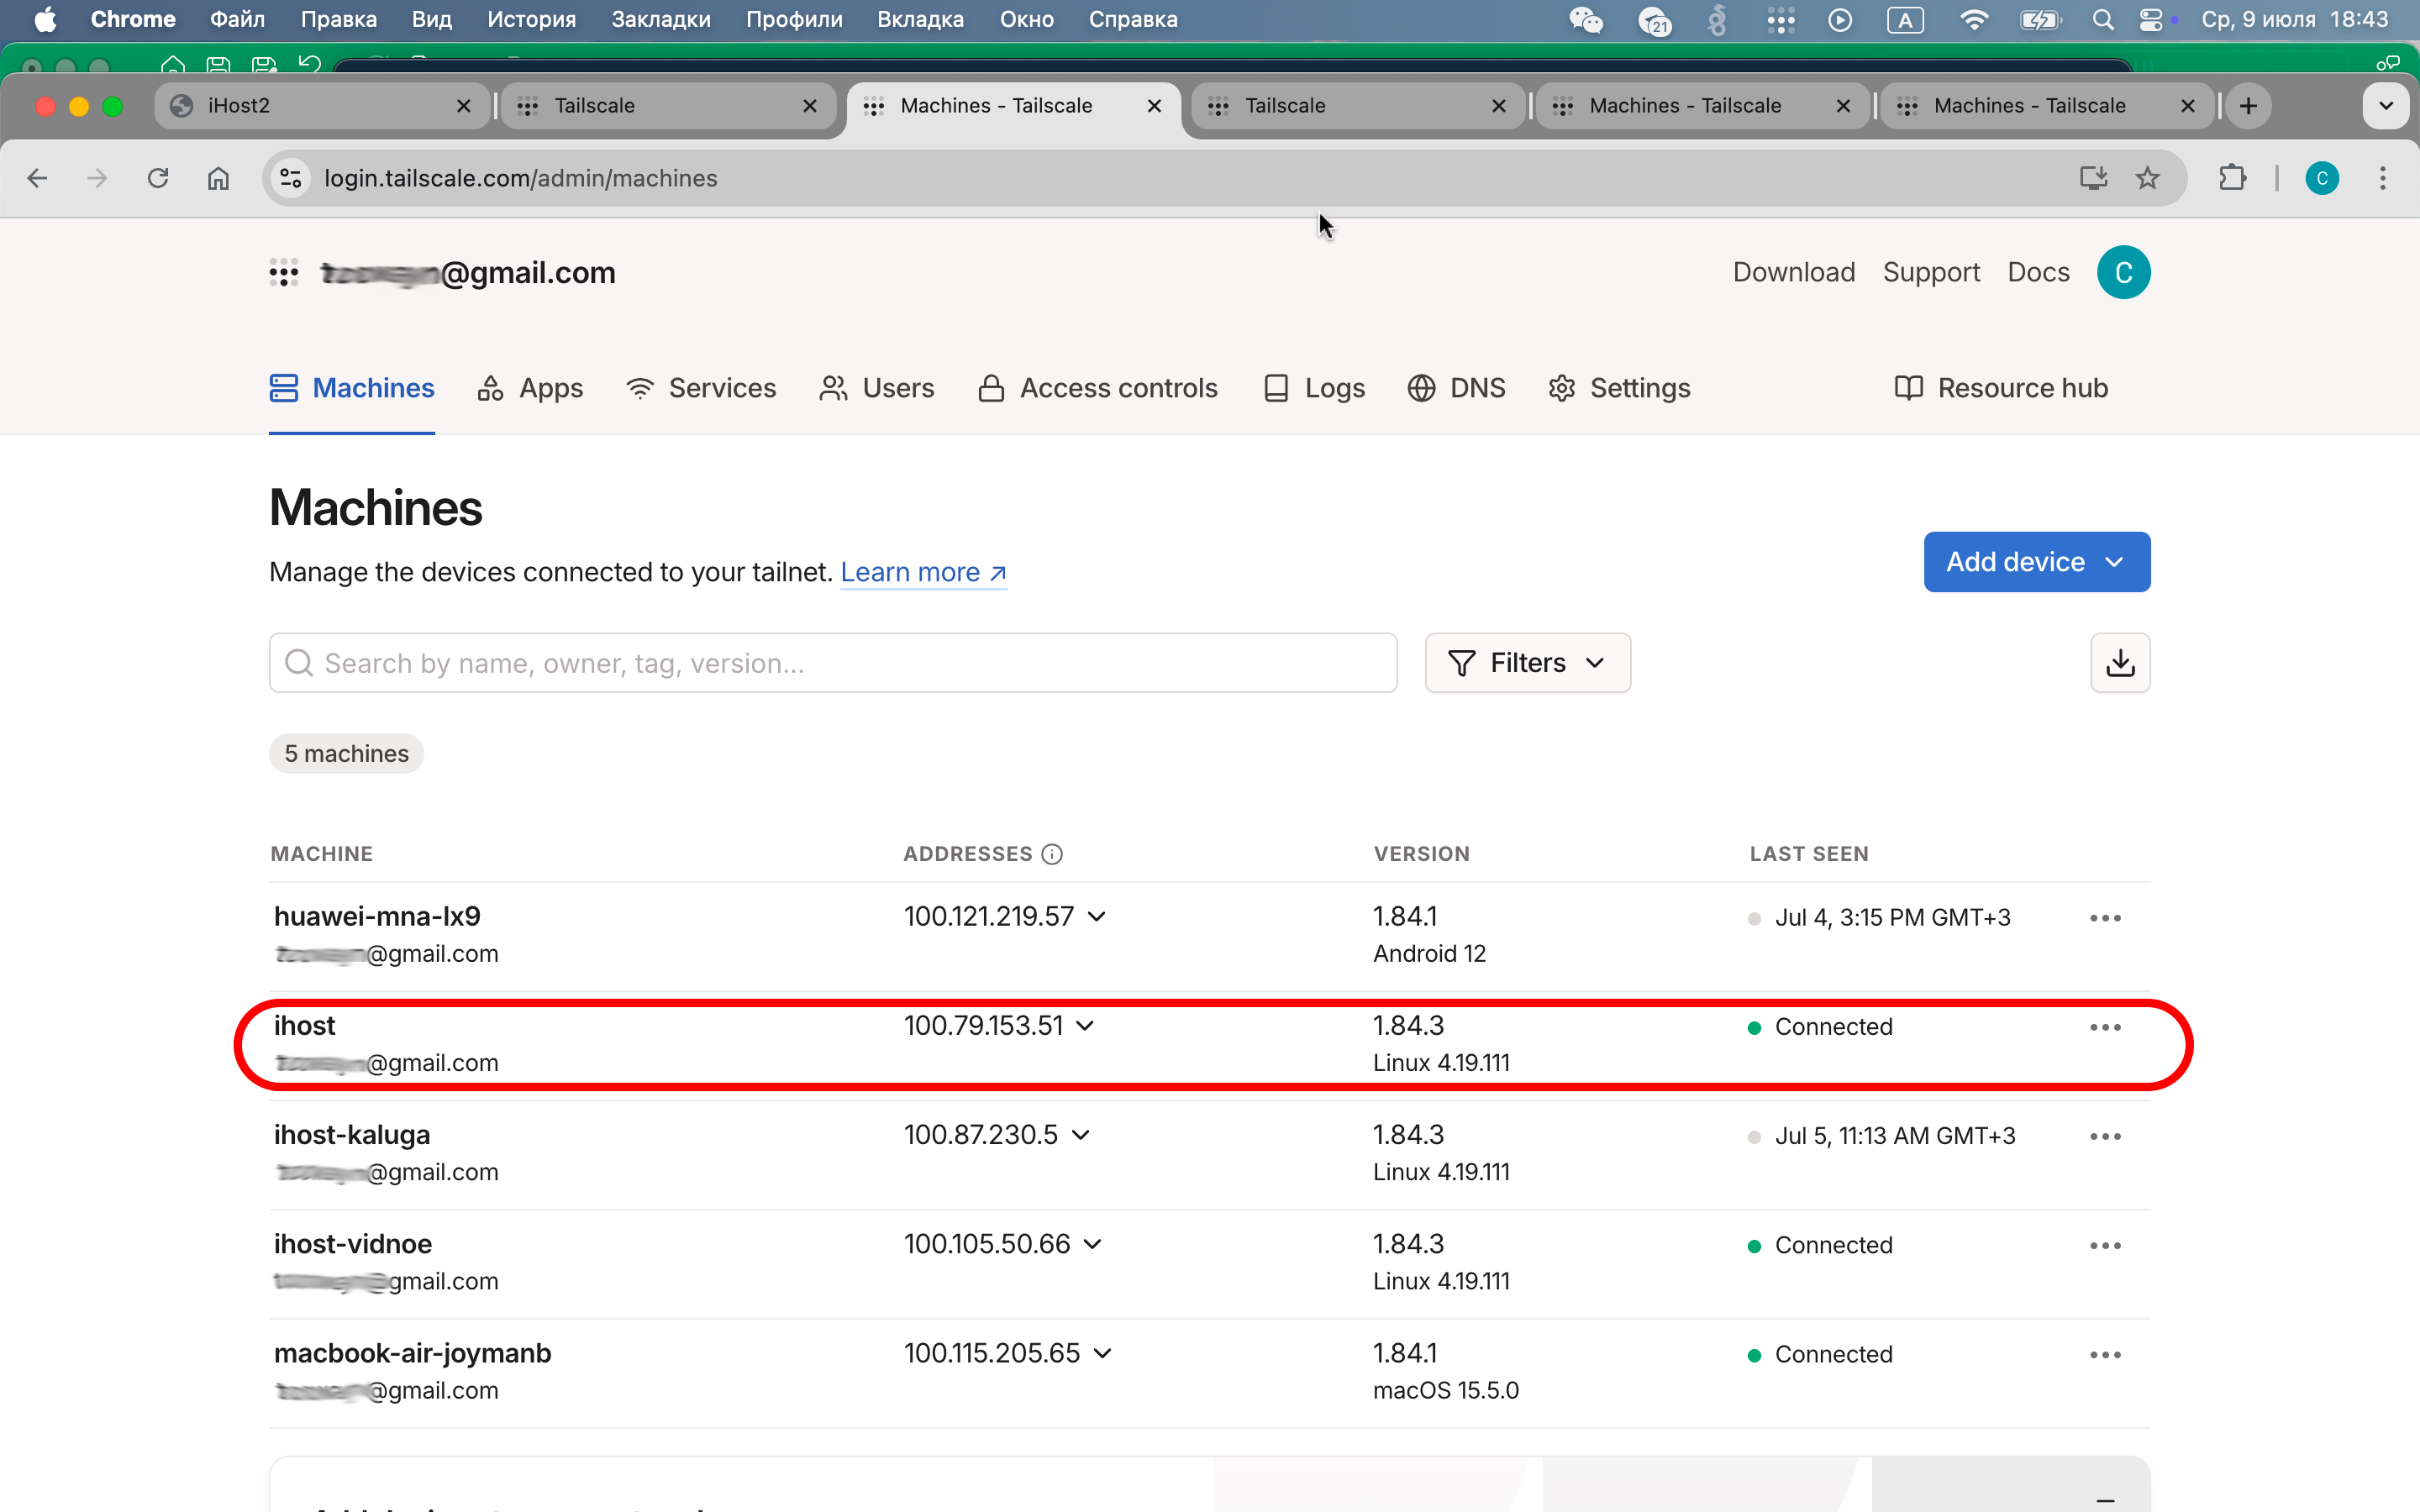
Task: Open the Закладки menu in menu bar
Action: point(661,20)
